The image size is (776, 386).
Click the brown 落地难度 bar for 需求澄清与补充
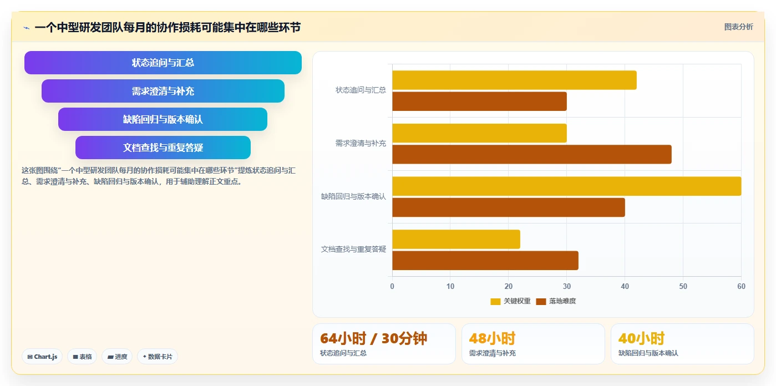(x=532, y=154)
